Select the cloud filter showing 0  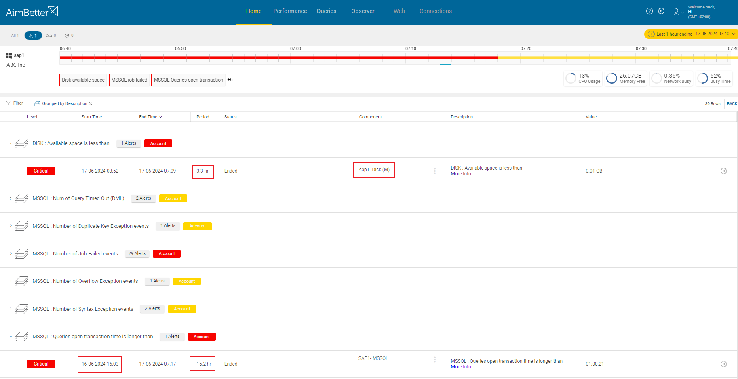(51, 36)
